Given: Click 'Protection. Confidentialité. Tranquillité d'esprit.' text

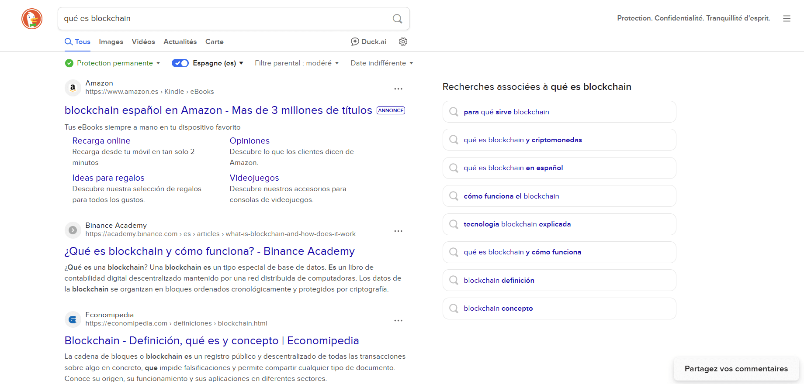Looking at the screenshot, I should (x=693, y=18).
